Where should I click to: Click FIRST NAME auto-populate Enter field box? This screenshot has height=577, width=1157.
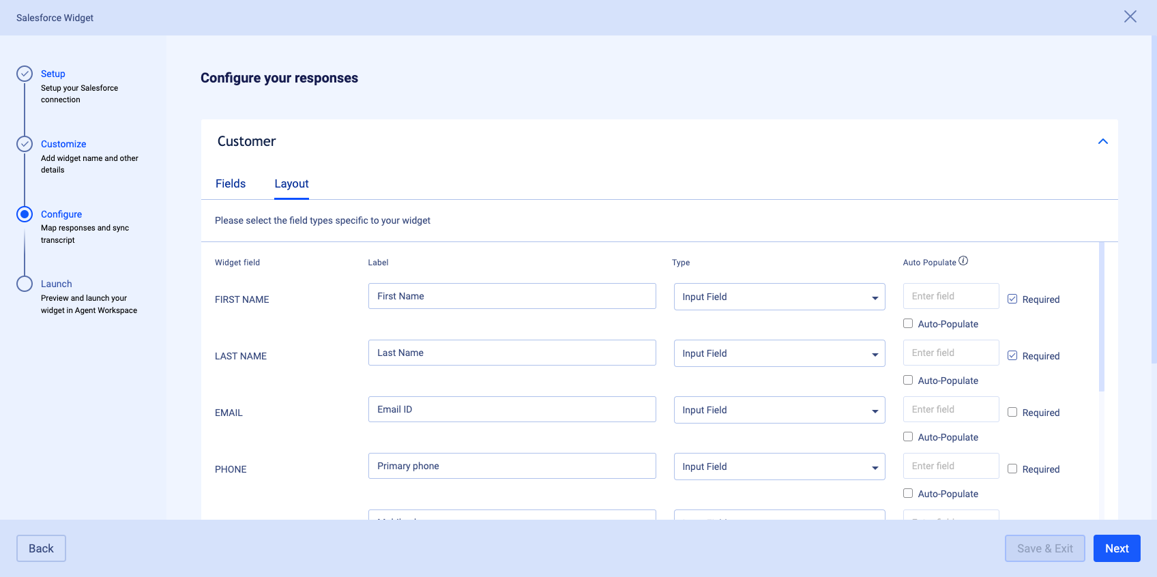951,296
